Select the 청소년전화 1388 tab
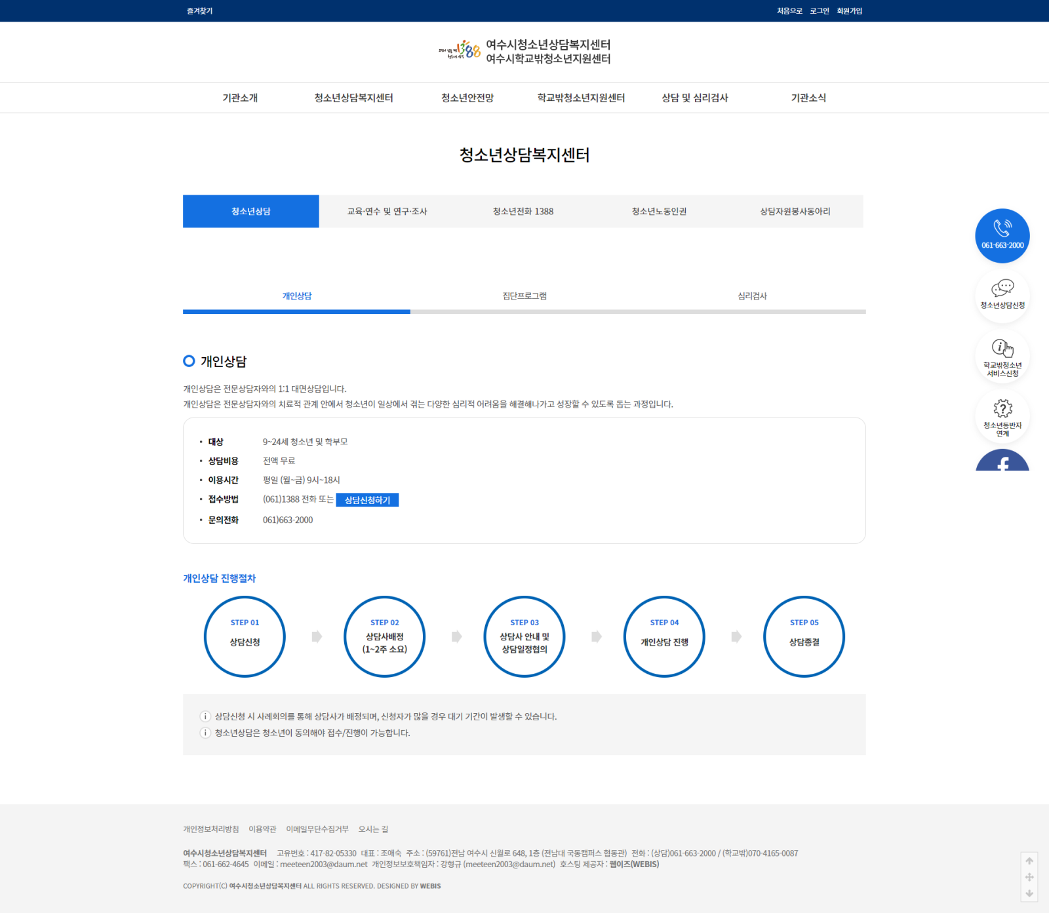The width and height of the screenshot is (1049, 913). (523, 211)
